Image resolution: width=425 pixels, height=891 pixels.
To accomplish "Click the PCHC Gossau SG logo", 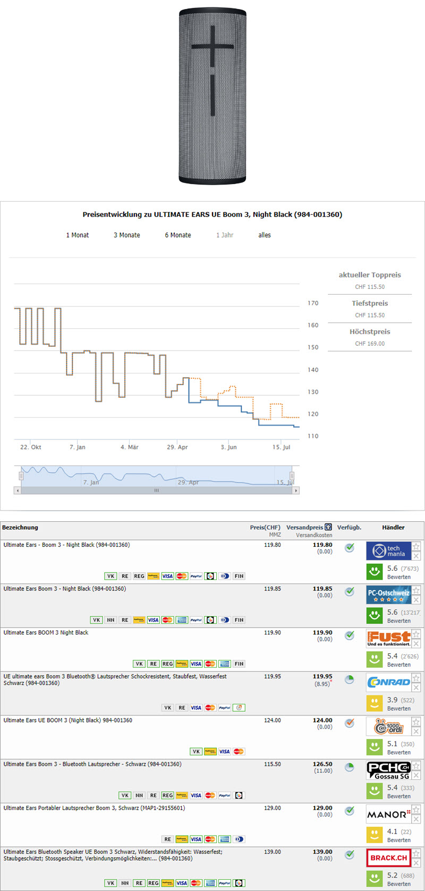I will coord(388,770).
